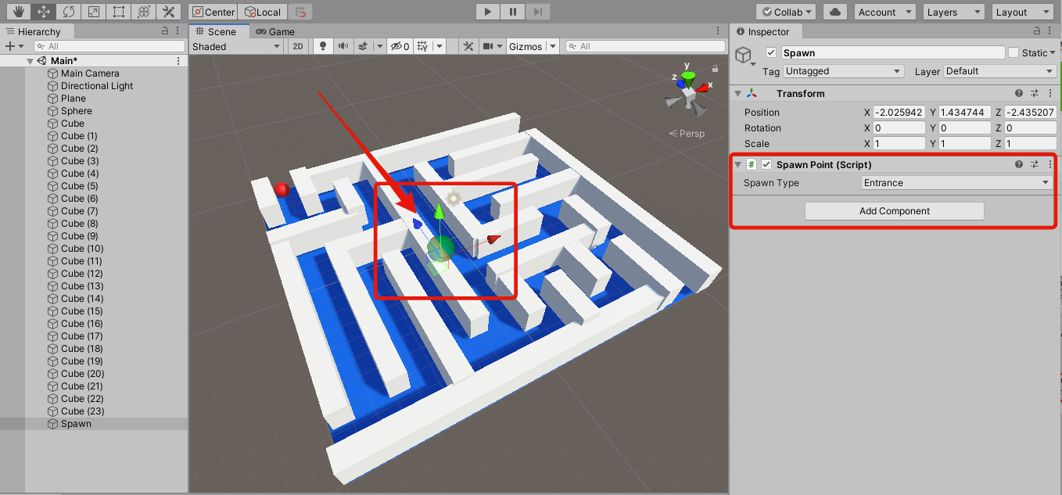This screenshot has height=495, width=1062.
Task: Pause the game
Action: (x=512, y=12)
